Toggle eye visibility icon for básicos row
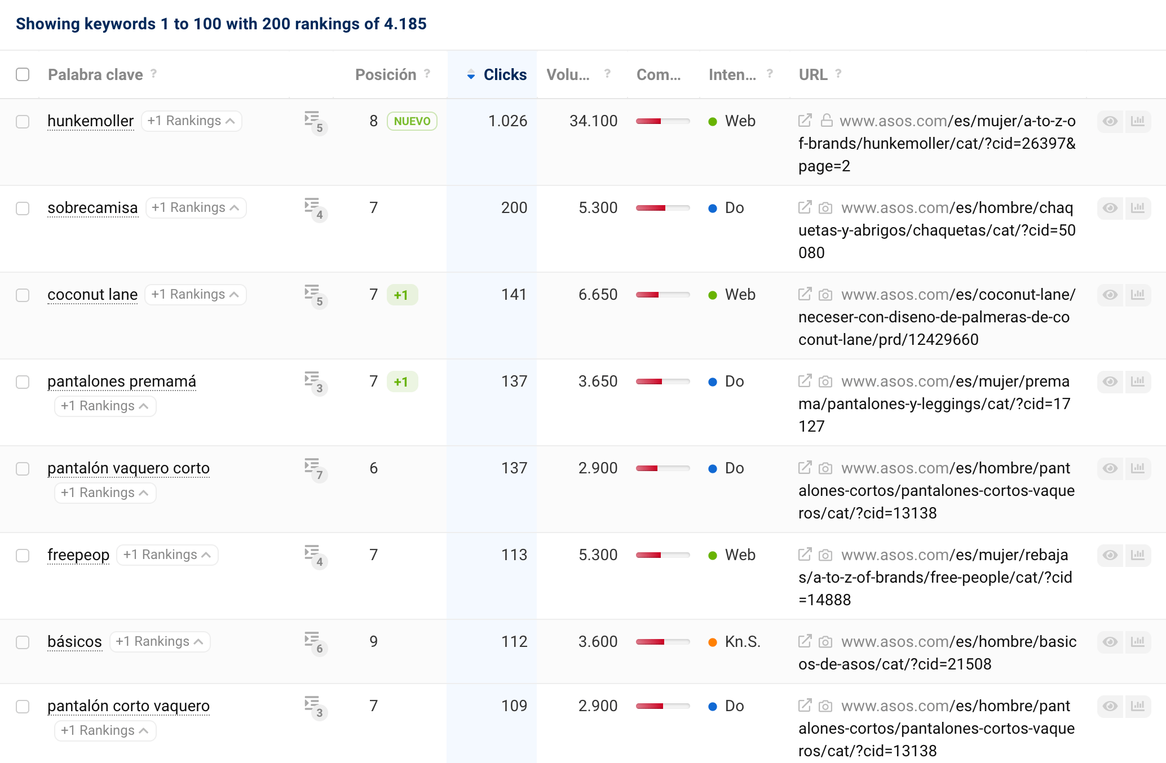 pos(1110,642)
